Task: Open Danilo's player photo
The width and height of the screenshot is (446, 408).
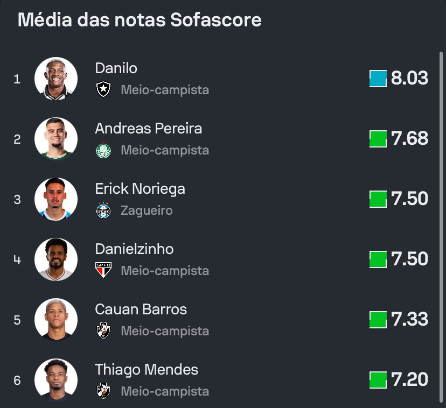Action: tap(56, 79)
